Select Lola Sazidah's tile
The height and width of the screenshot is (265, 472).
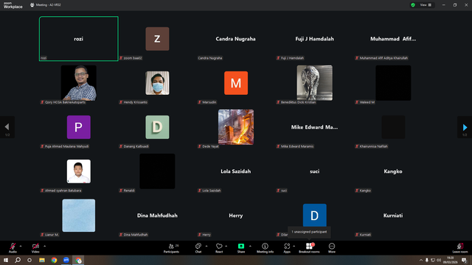pos(236,172)
